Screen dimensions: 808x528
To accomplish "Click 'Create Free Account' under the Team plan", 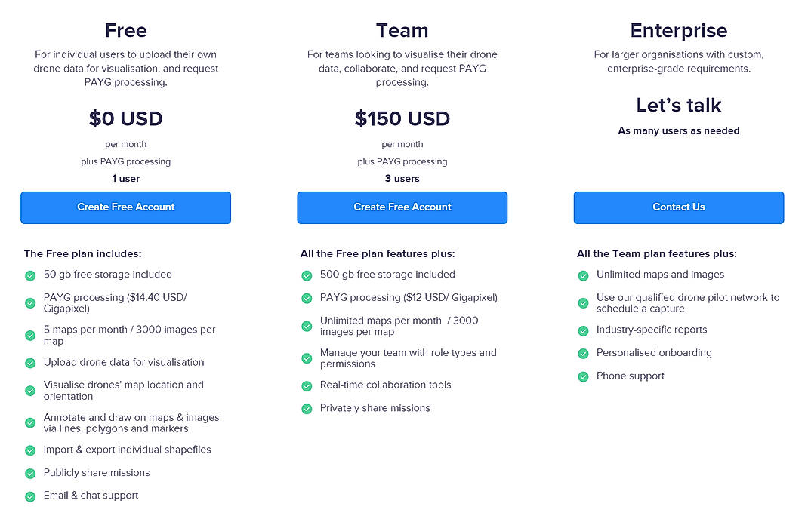I will 402,207.
